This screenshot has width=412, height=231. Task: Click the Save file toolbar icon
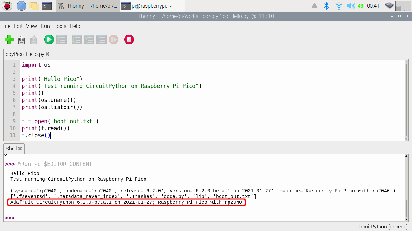[x=34, y=39]
